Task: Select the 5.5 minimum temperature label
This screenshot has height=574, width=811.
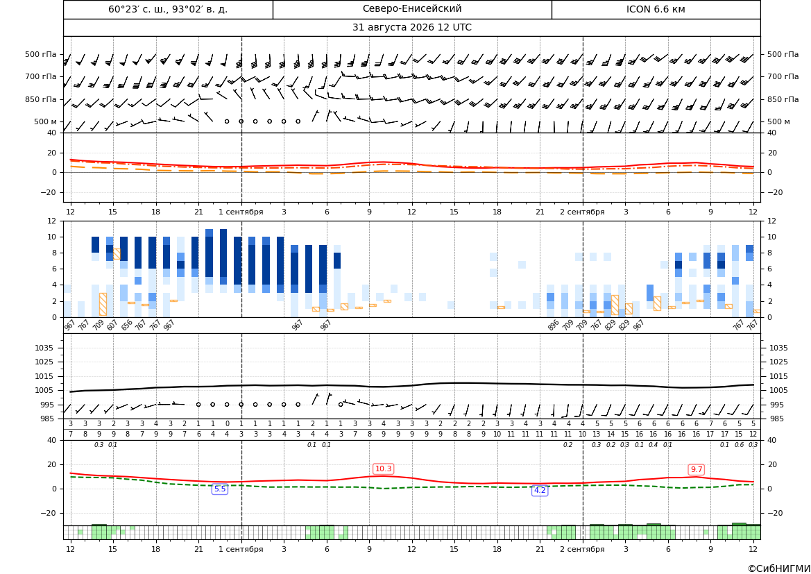Action: 220,489
